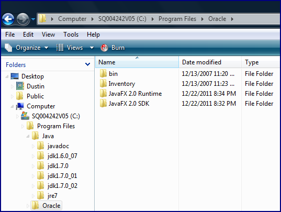Expand the Dustin tree node arrow
The width and height of the screenshot is (281, 212).
(12, 86)
